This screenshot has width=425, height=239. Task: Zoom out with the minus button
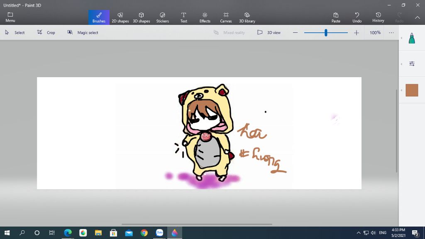(295, 32)
